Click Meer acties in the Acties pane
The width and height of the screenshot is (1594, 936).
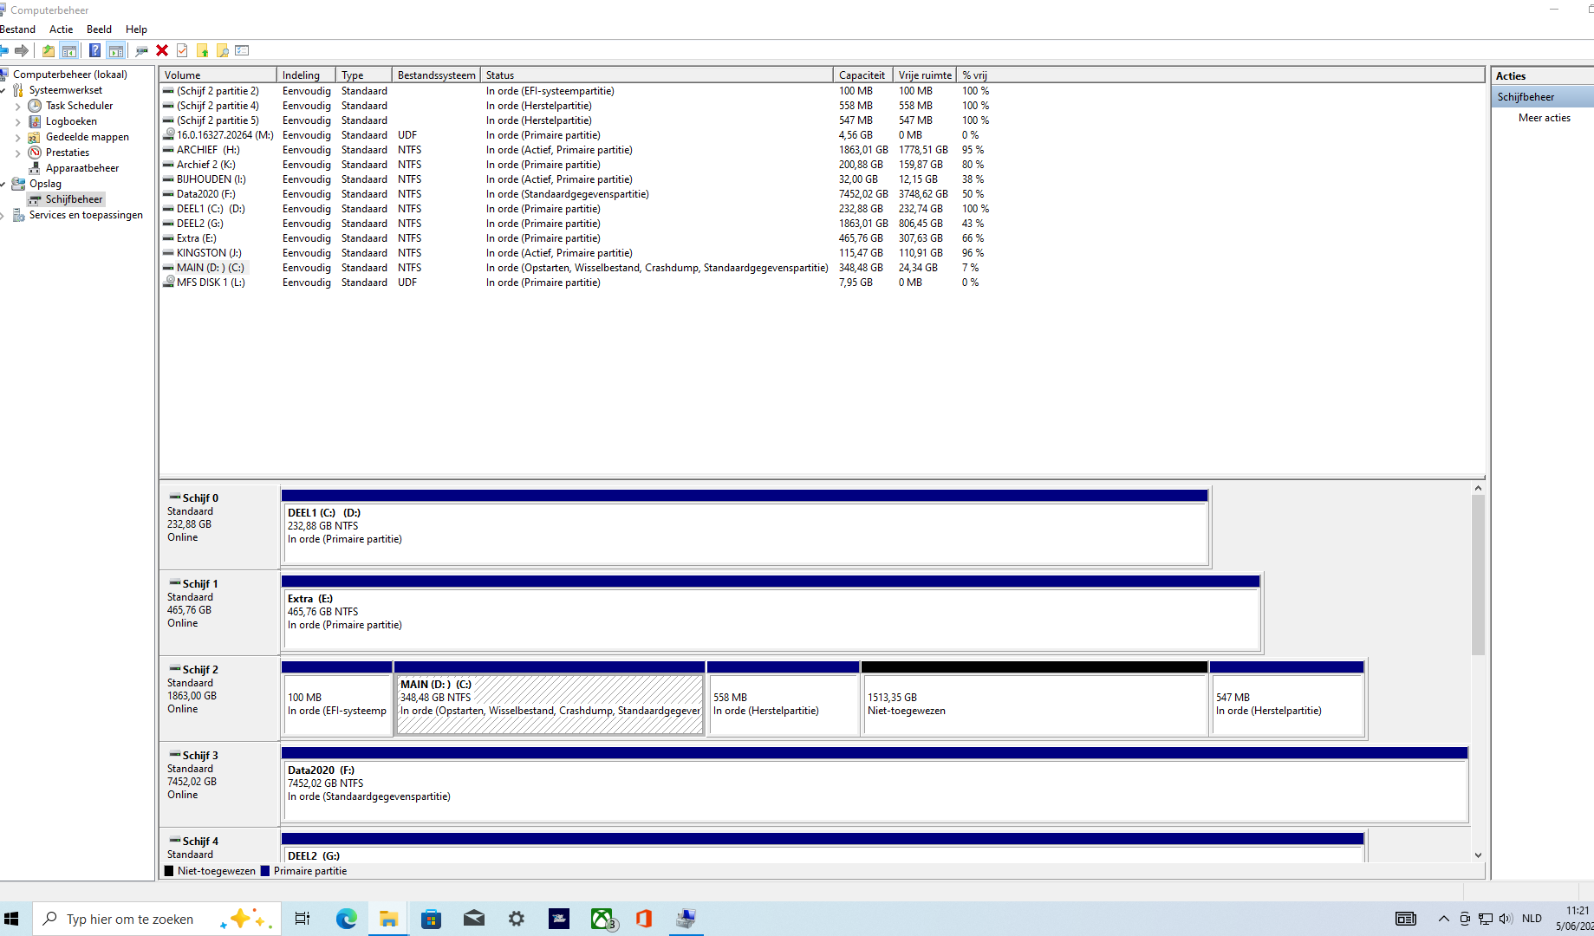click(1544, 118)
